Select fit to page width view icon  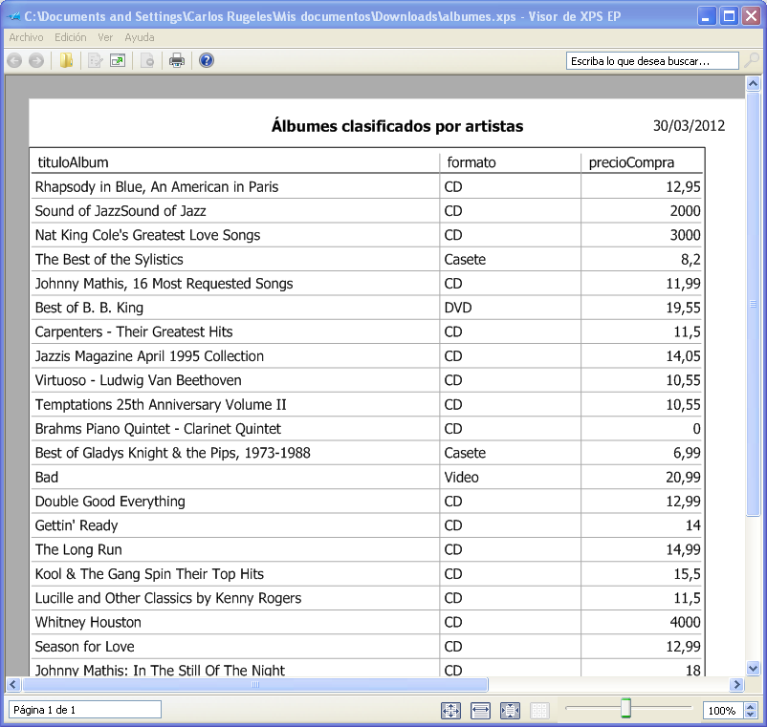(480, 711)
